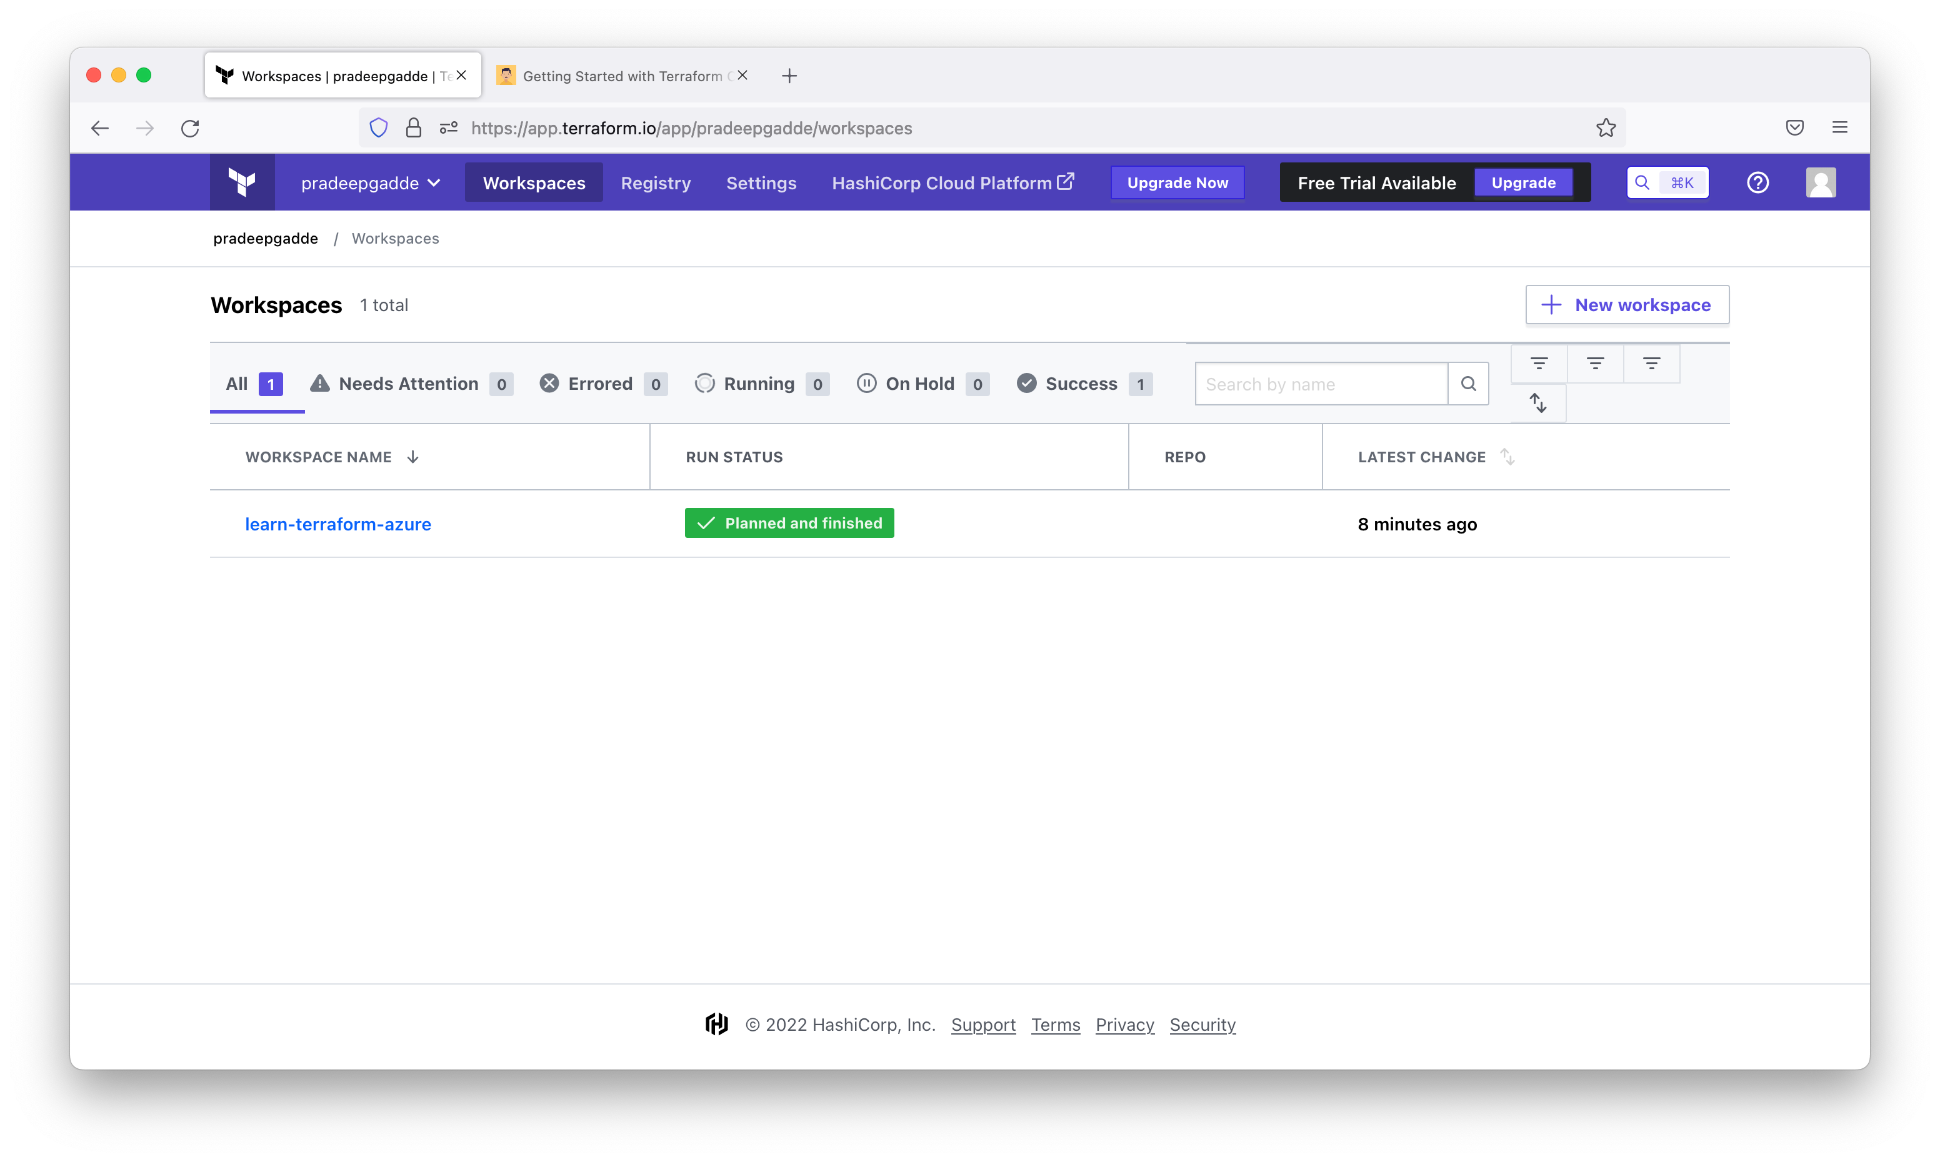The width and height of the screenshot is (1940, 1162).
Task: Open the HashiCorp Cloud Platform external link
Action: pos(953,182)
